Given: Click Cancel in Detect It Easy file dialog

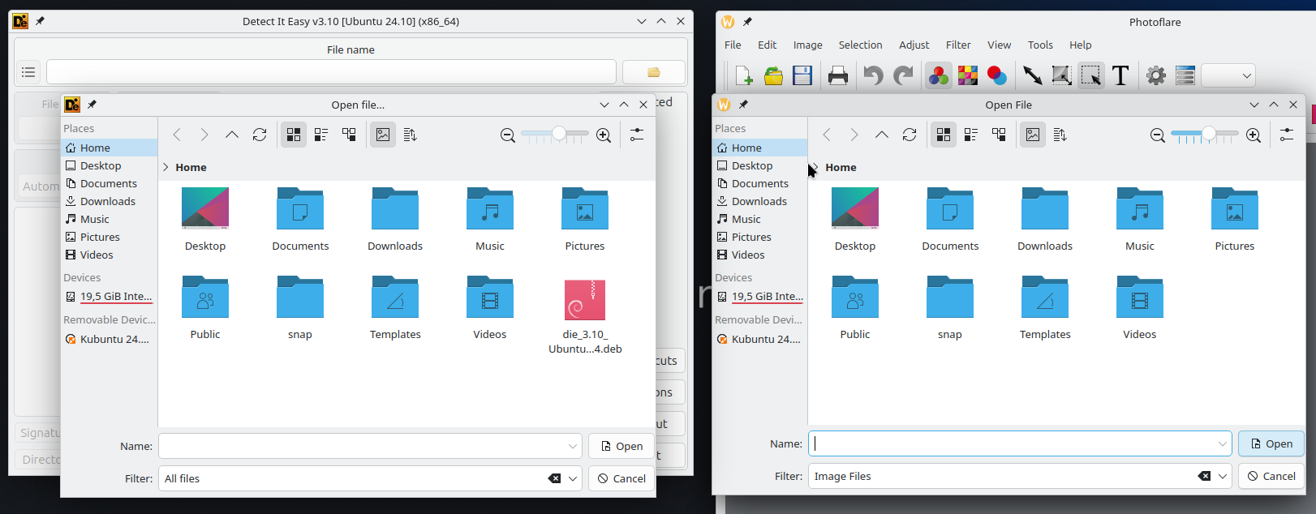Looking at the screenshot, I should click(622, 478).
